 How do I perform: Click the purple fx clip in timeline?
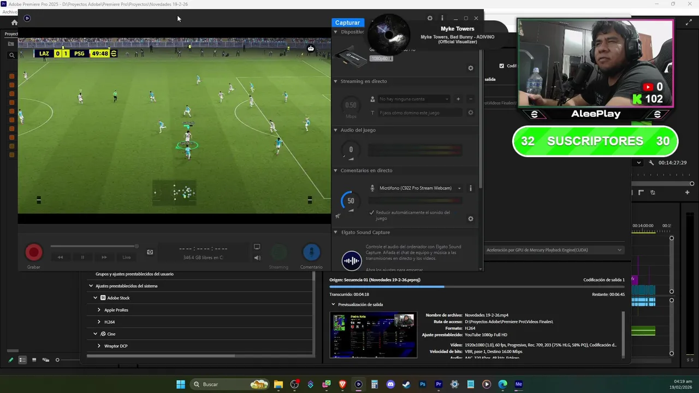635,279
